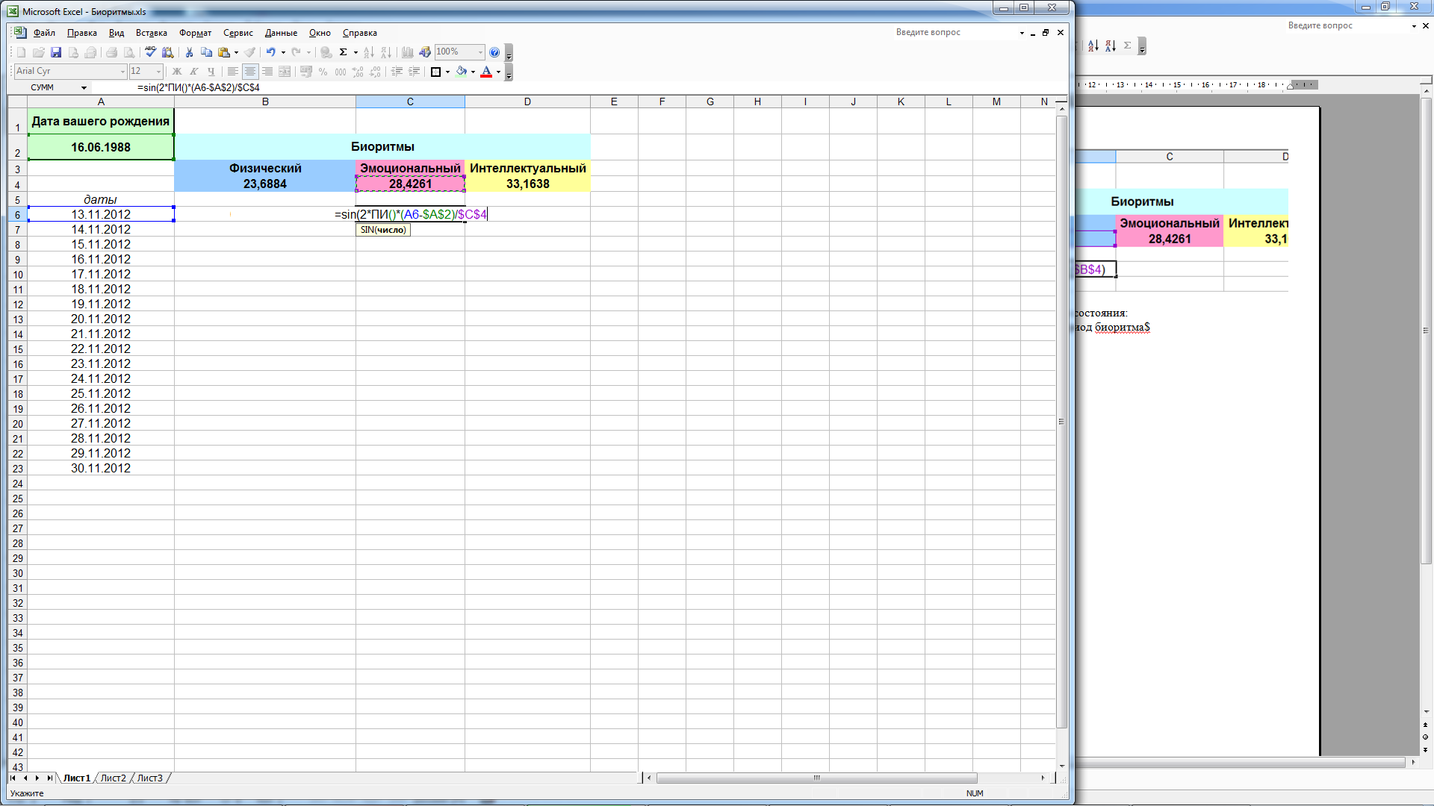The width and height of the screenshot is (1434, 806).
Task: Click the Open file folder icon
Action: point(39,52)
